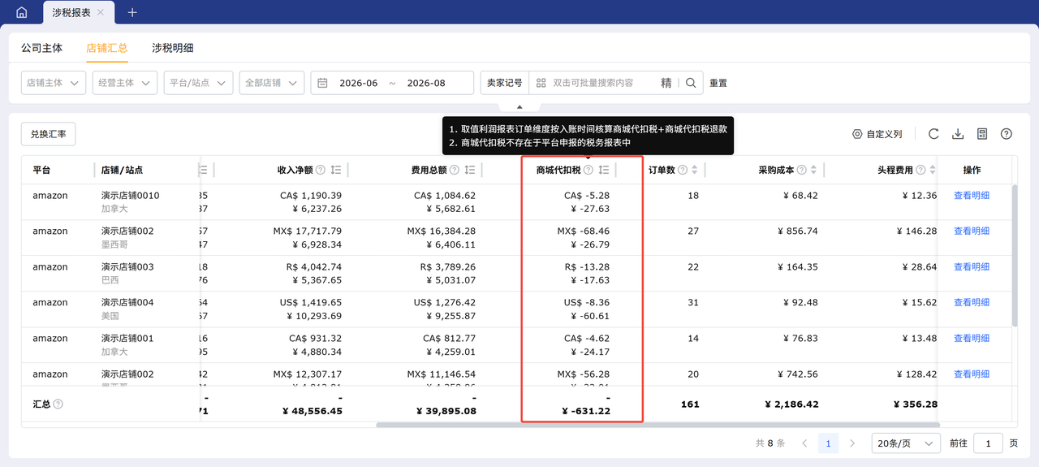Click the end date field 2026-08
Viewport: 1039px width, 467px height.
[426, 83]
